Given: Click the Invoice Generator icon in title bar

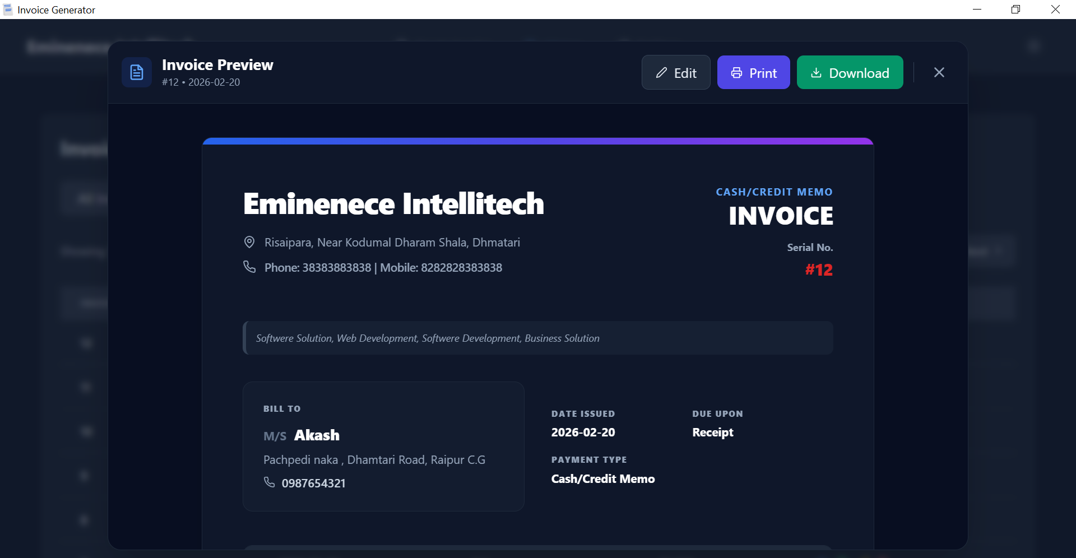Looking at the screenshot, I should pos(7,9).
